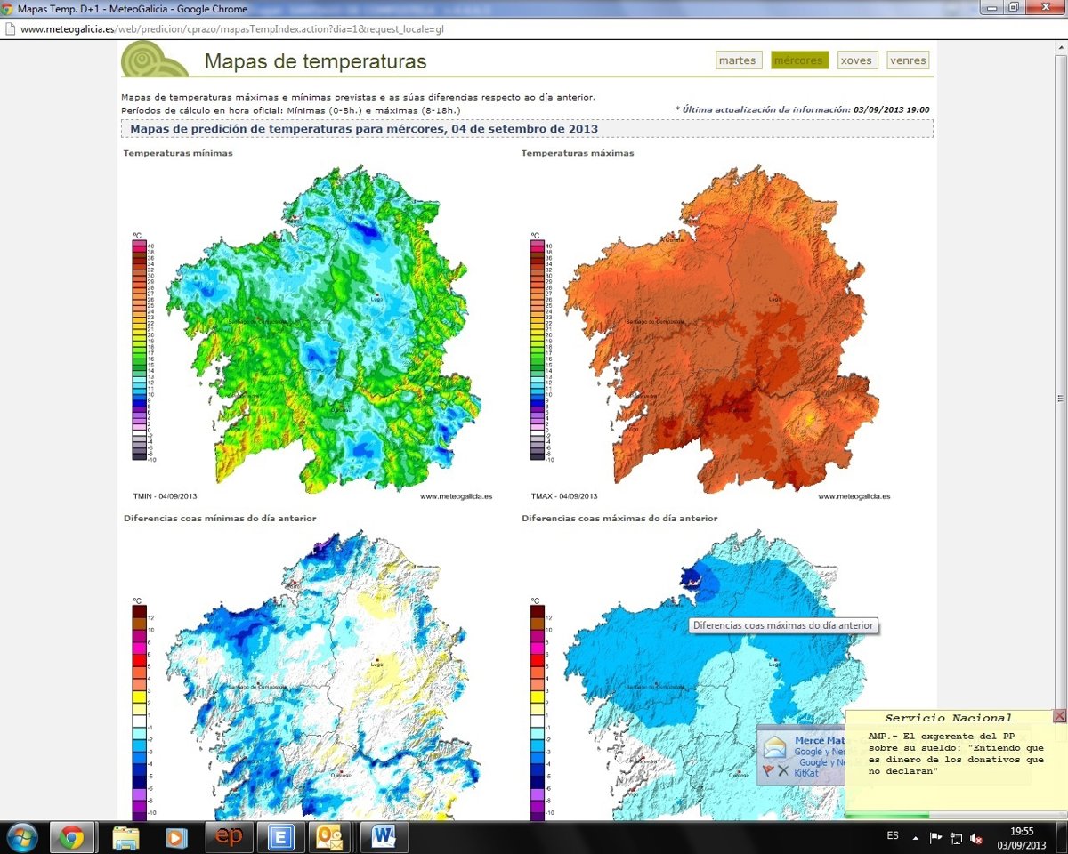This screenshot has width=1068, height=854.
Task: Show hidden system tray icons
Action: pyautogui.click(x=915, y=837)
